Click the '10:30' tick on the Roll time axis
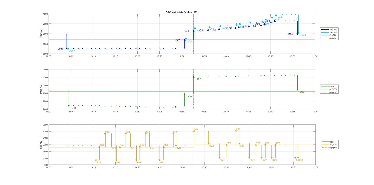This screenshot has width=374, height=185. [x=182, y=167]
